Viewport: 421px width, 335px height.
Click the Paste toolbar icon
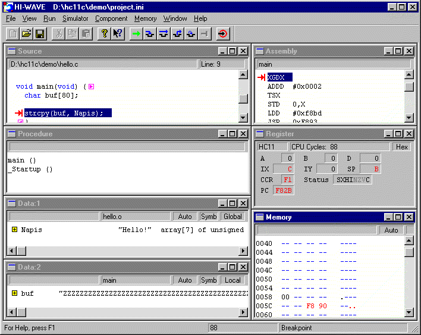pos(86,33)
